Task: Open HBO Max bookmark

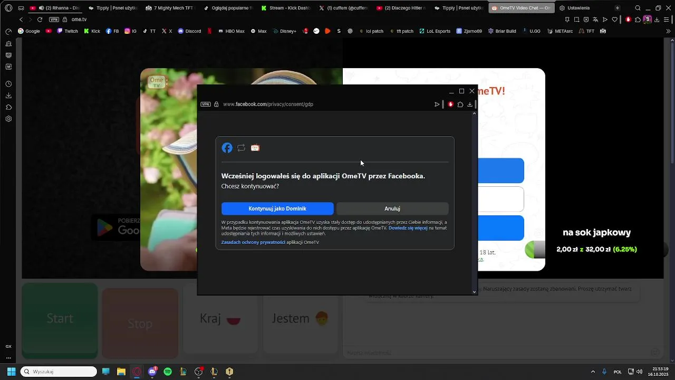Action: pos(231,31)
